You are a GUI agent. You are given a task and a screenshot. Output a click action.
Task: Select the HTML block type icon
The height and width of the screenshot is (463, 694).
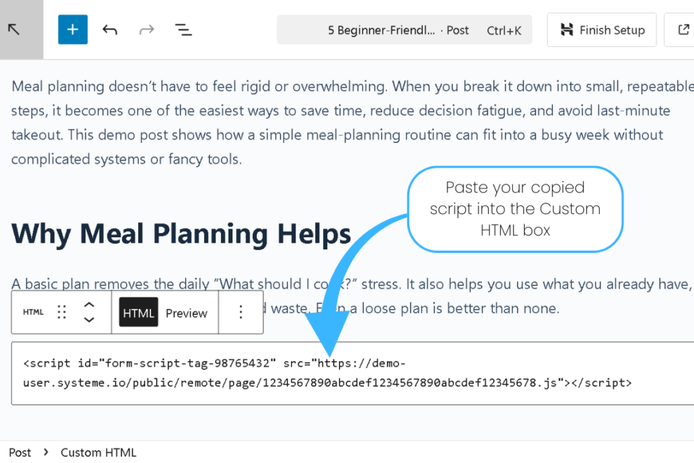(33, 312)
